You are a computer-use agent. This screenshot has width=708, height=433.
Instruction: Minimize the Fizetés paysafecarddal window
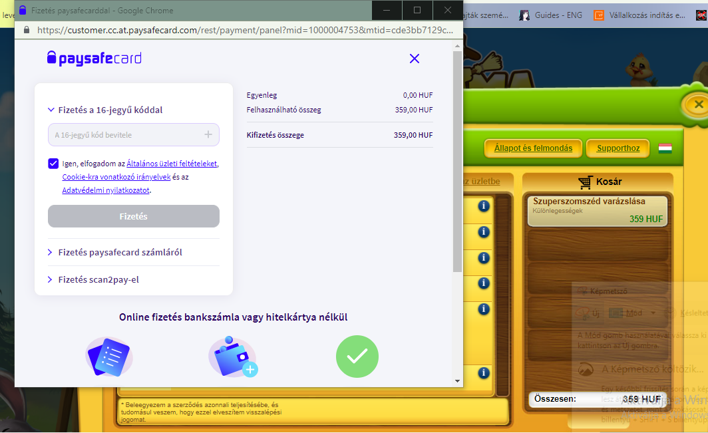[x=387, y=10]
